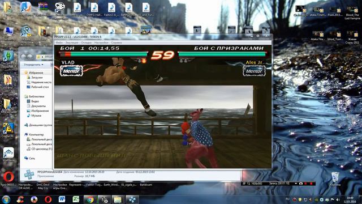Open the Настройки menu in PPSSPP
The width and height of the screenshot is (362, 204).
(x=101, y=43)
